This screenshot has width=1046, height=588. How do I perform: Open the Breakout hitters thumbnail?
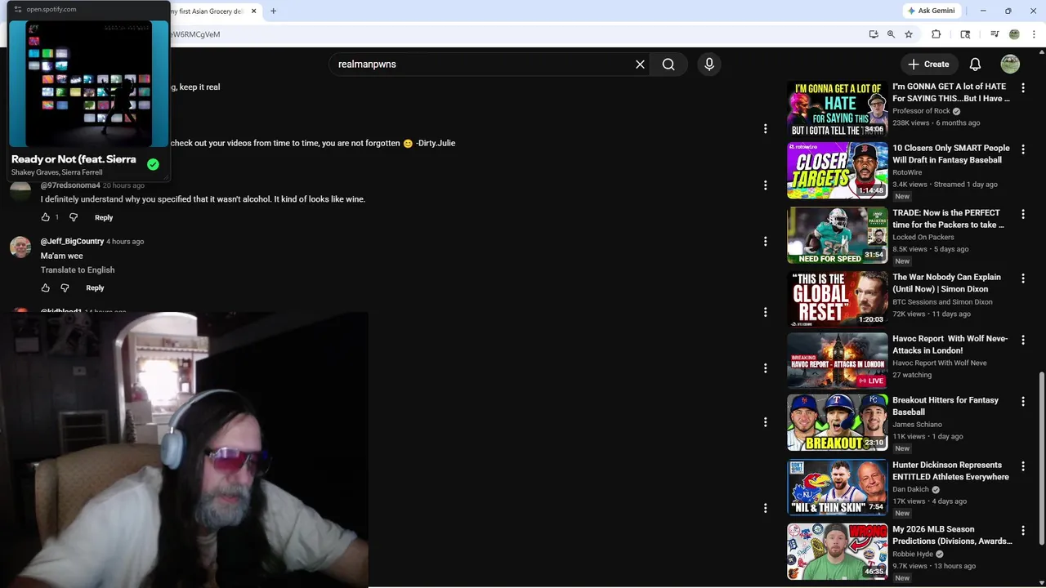[x=837, y=423]
